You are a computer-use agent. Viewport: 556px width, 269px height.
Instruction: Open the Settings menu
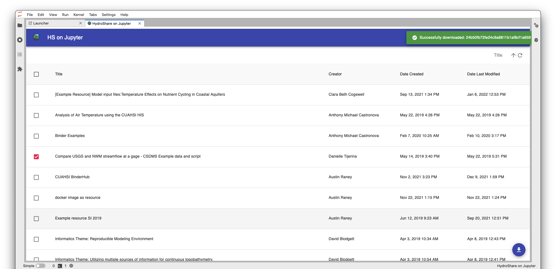coord(109,15)
